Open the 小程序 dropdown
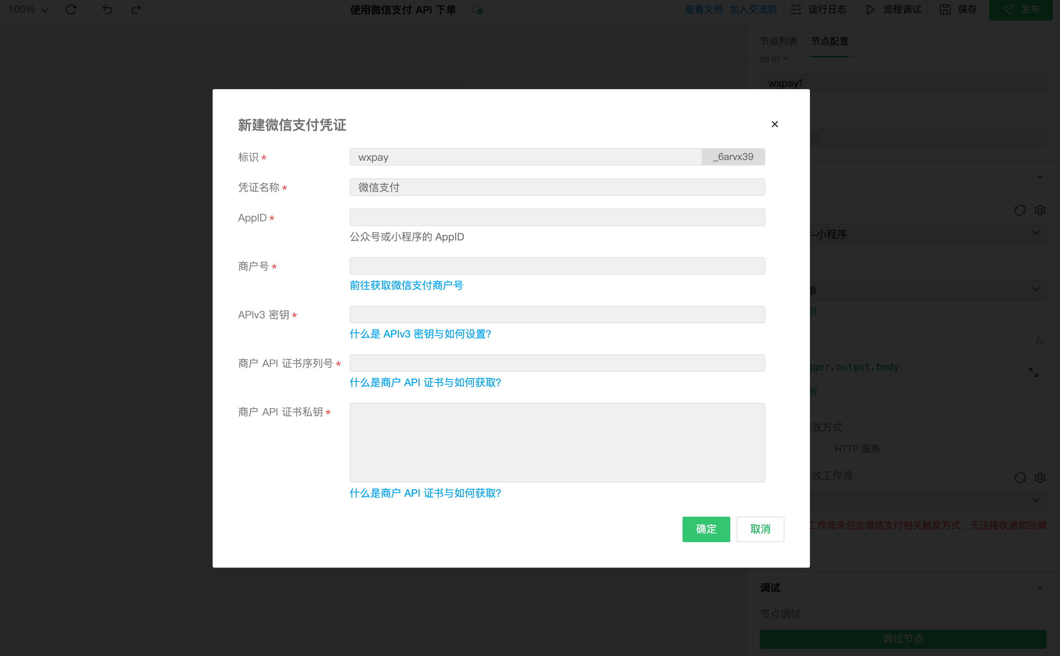 point(928,234)
